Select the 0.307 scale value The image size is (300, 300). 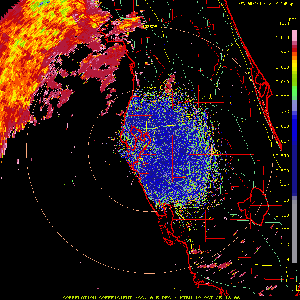[x=282, y=230]
